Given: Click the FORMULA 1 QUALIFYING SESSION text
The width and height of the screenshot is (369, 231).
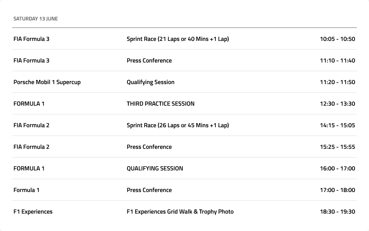Looking at the screenshot, I should tap(155, 169).
